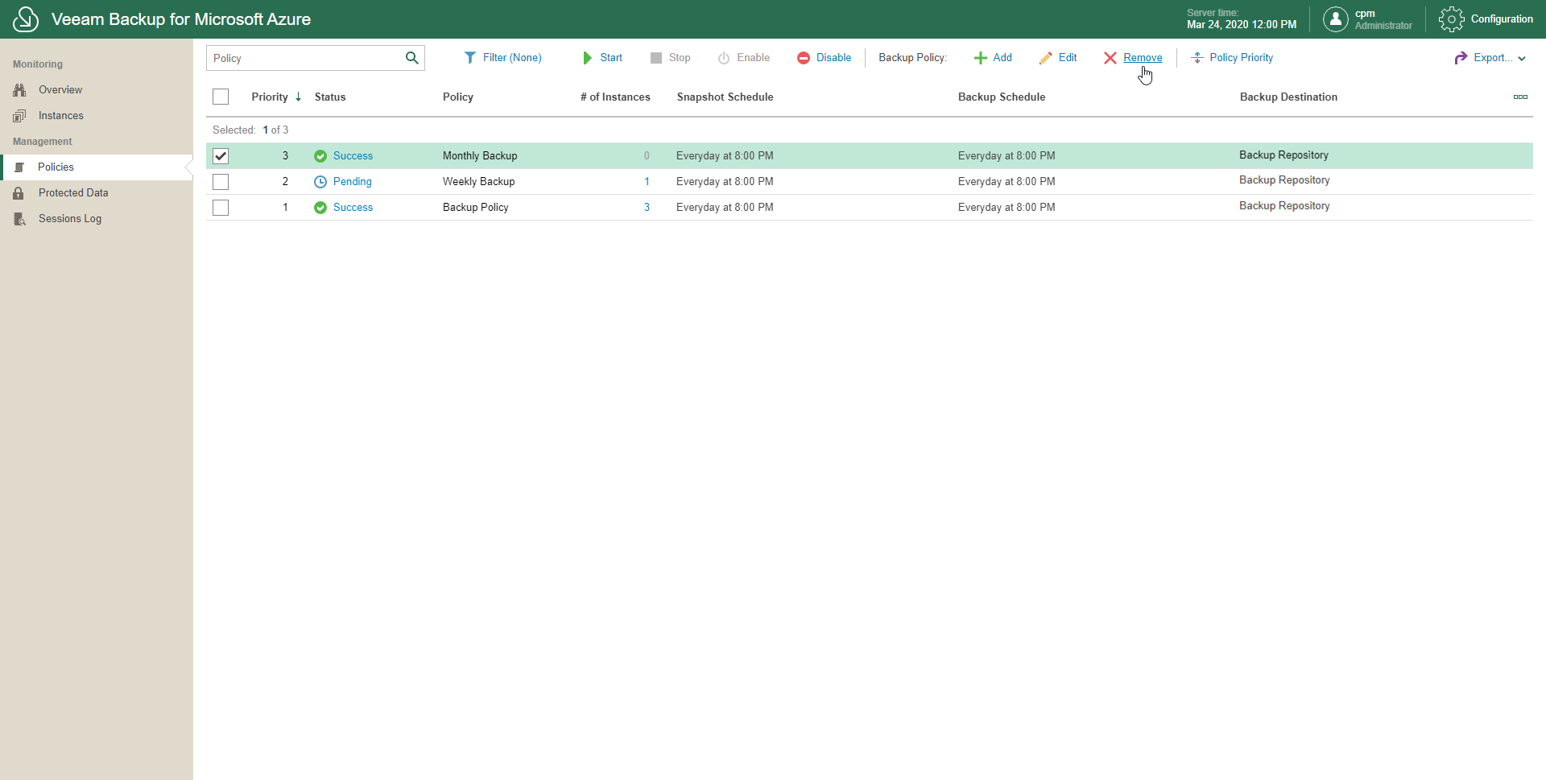This screenshot has width=1546, height=780.
Task: Click the green Add plus icon
Action: (981, 58)
